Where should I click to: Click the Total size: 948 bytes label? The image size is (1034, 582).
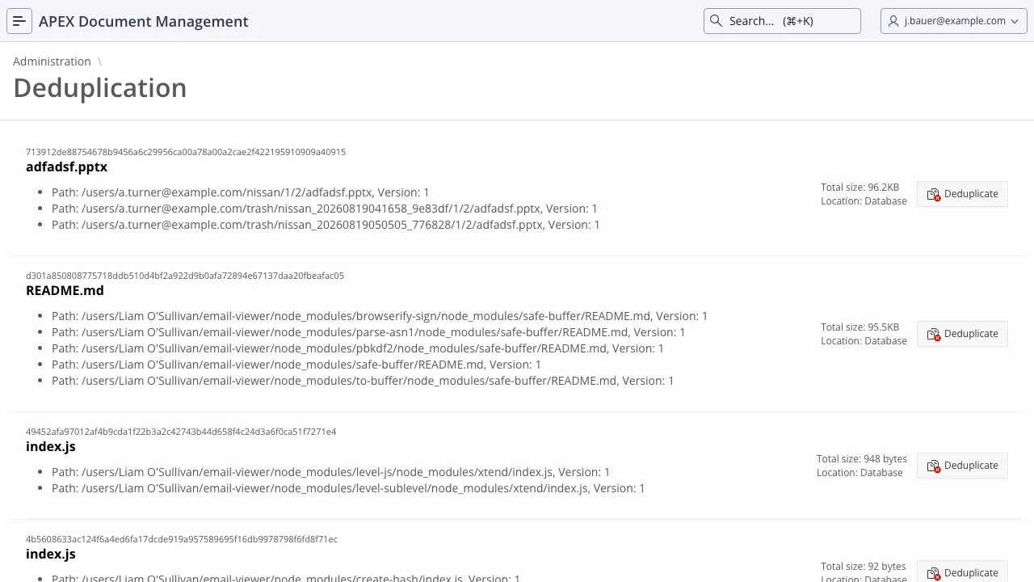[x=862, y=459]
